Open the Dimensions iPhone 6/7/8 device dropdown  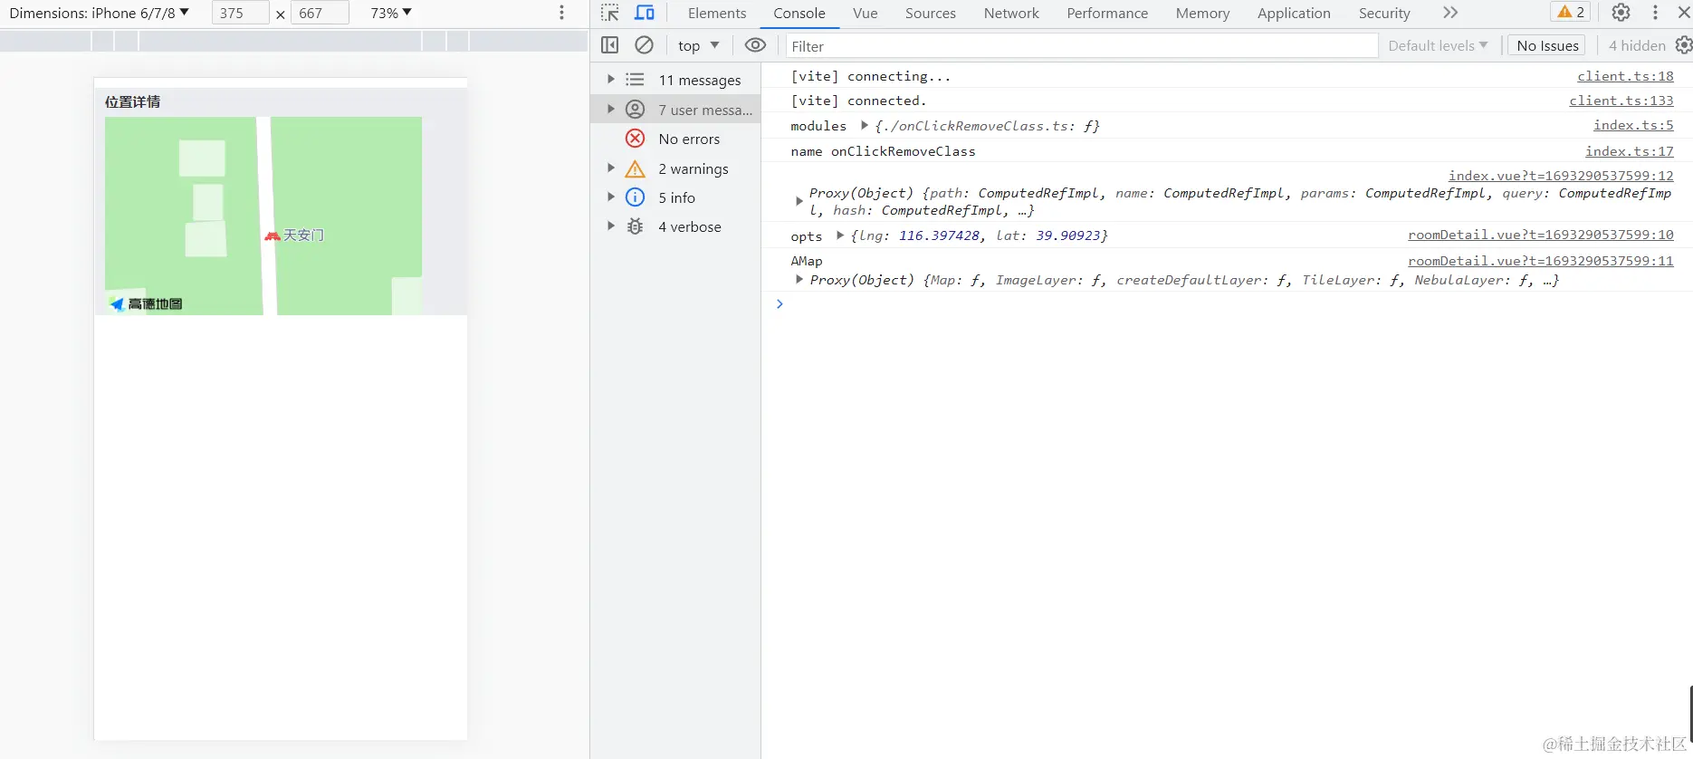(x=100, y=13)
